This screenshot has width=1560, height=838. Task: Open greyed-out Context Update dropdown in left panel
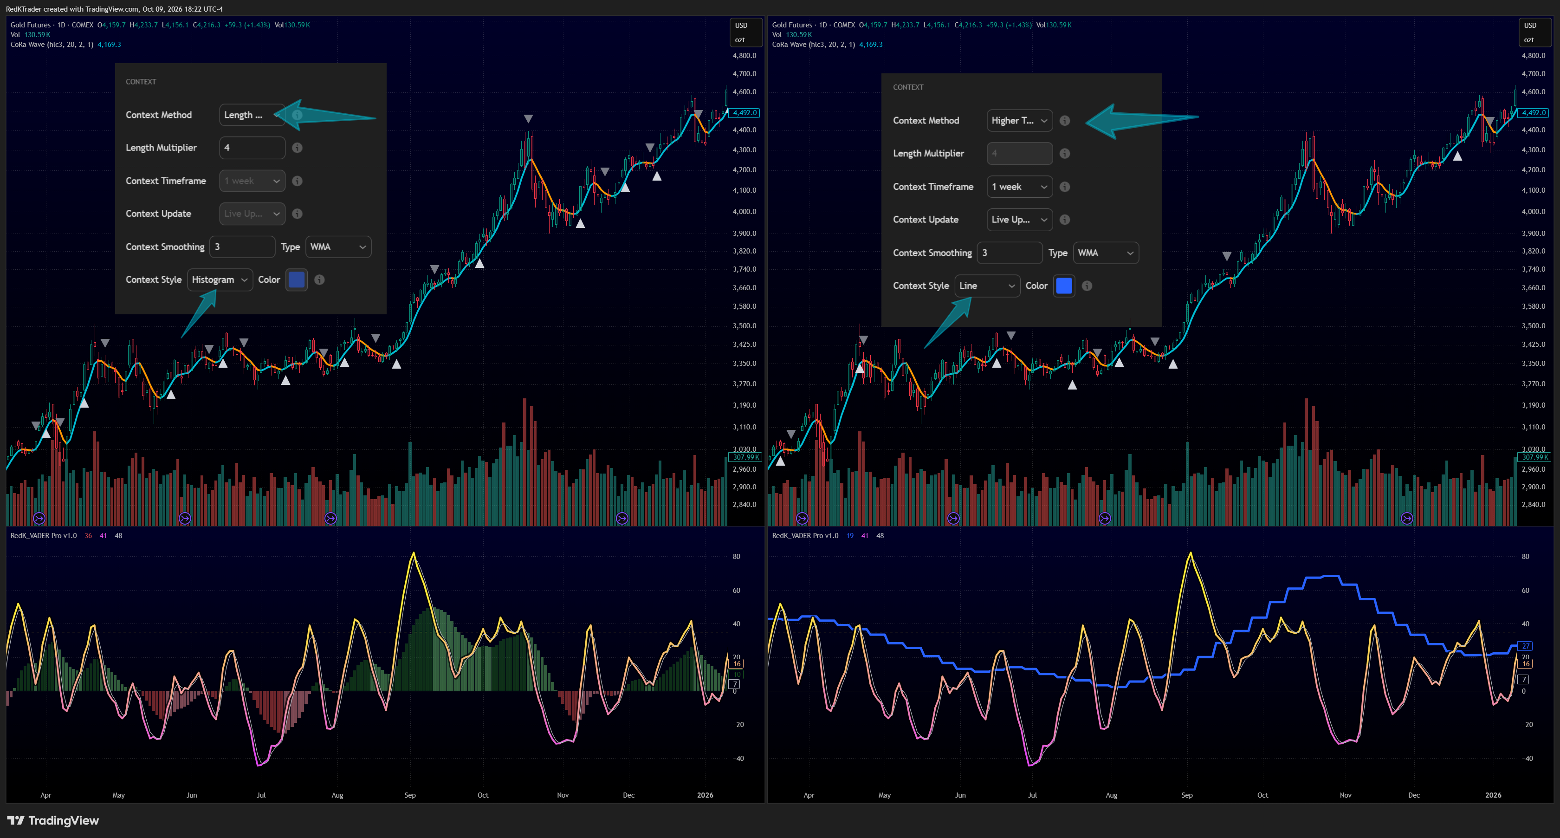click(252, 213)
